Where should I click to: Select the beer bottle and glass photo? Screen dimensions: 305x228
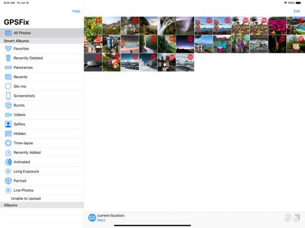[x=167, y=62]
